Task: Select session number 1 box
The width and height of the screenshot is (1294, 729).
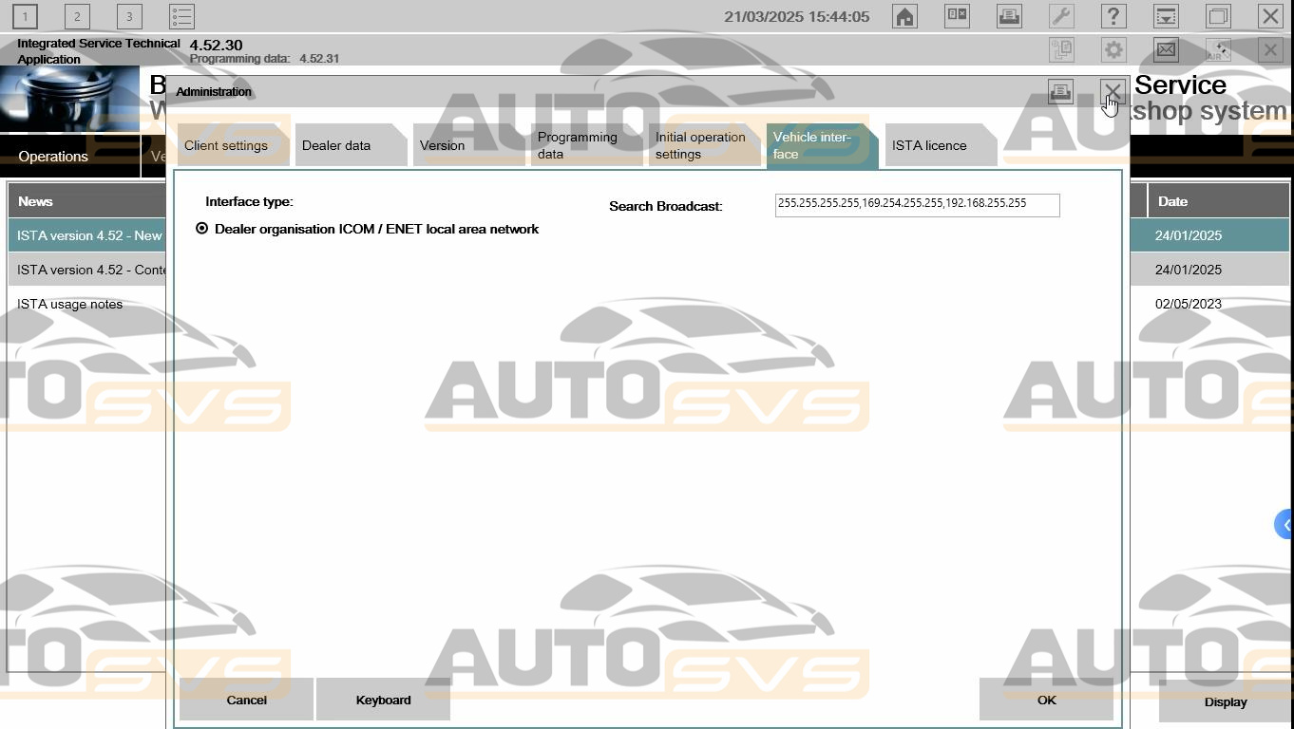Action: [x=25, y=16]
